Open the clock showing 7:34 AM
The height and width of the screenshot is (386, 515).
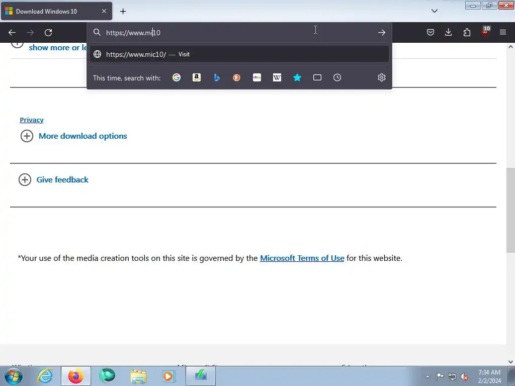pyautogui.click(x=489, y=376)
